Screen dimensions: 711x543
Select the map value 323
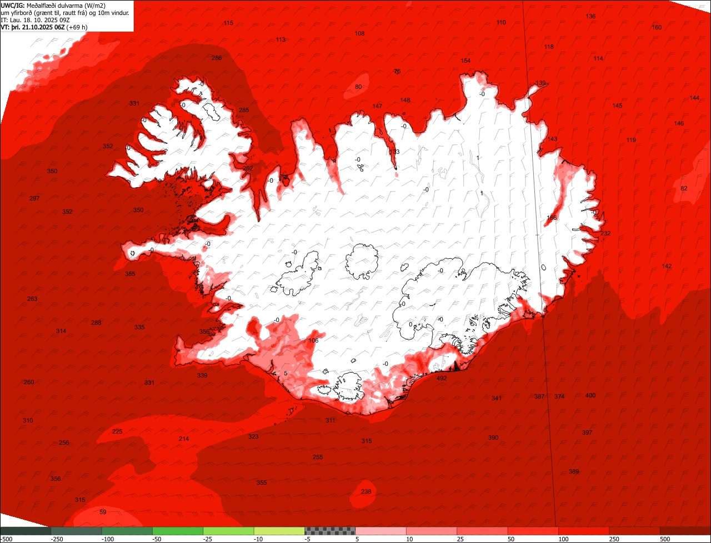click(x=253, y=436)
